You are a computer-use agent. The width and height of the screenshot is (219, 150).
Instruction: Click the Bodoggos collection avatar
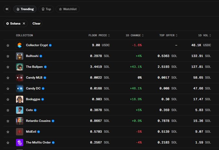coord(20,99)
